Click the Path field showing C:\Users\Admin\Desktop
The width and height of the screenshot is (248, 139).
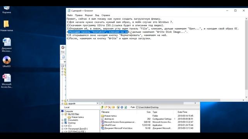pyautogui.click(x=167, y=107)
